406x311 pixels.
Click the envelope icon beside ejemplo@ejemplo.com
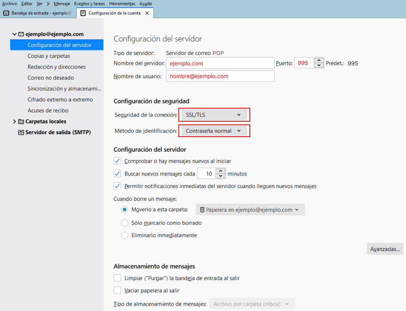tap(21, 34)
